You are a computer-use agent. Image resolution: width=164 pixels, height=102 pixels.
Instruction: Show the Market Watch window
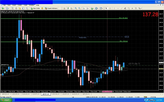(x=12, y=8)
